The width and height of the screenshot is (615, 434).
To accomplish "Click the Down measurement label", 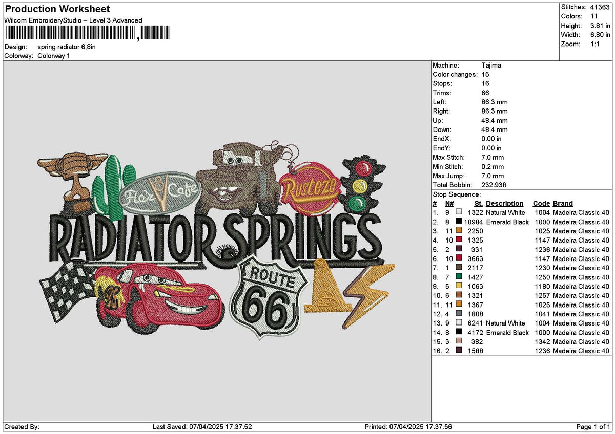I will 442,129.
